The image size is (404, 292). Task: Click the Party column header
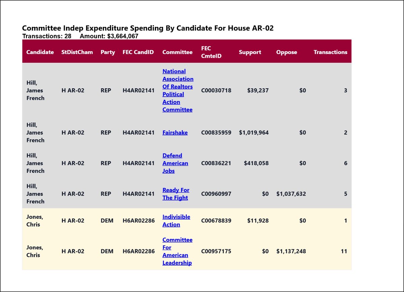coord(108,52)
